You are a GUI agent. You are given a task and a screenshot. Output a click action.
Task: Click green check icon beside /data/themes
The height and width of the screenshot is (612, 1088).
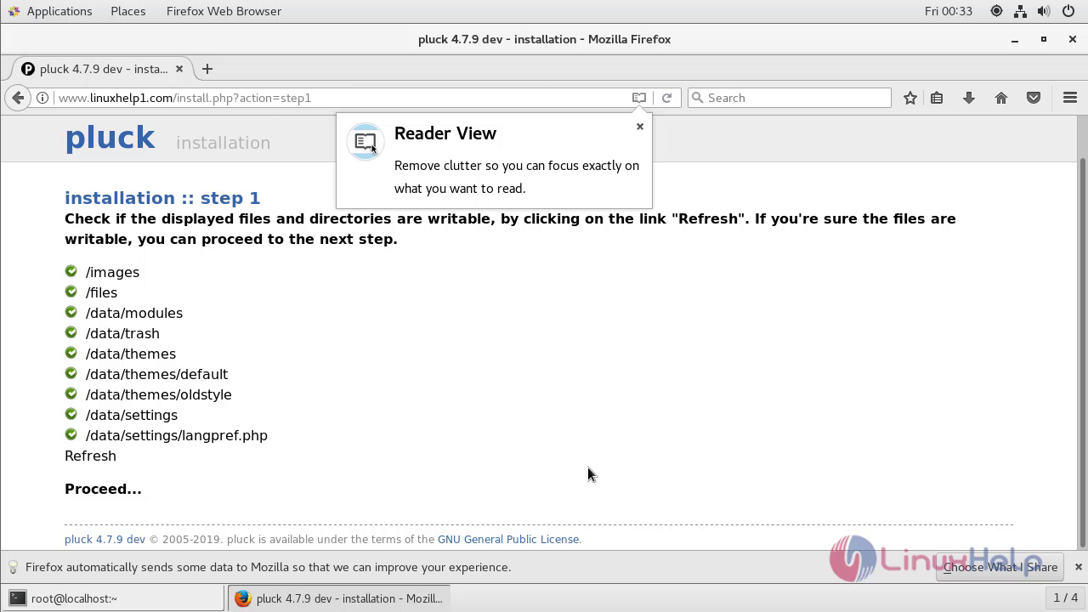[x=71, y=353]
